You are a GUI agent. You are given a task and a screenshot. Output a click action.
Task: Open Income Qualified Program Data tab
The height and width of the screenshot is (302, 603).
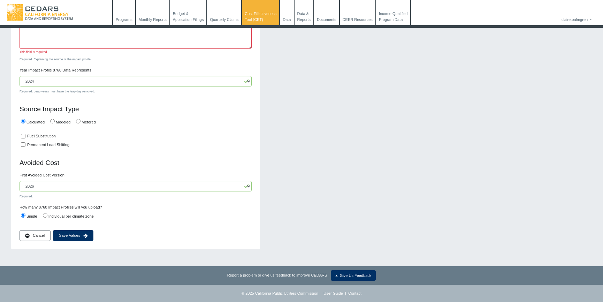coord(393,16)
